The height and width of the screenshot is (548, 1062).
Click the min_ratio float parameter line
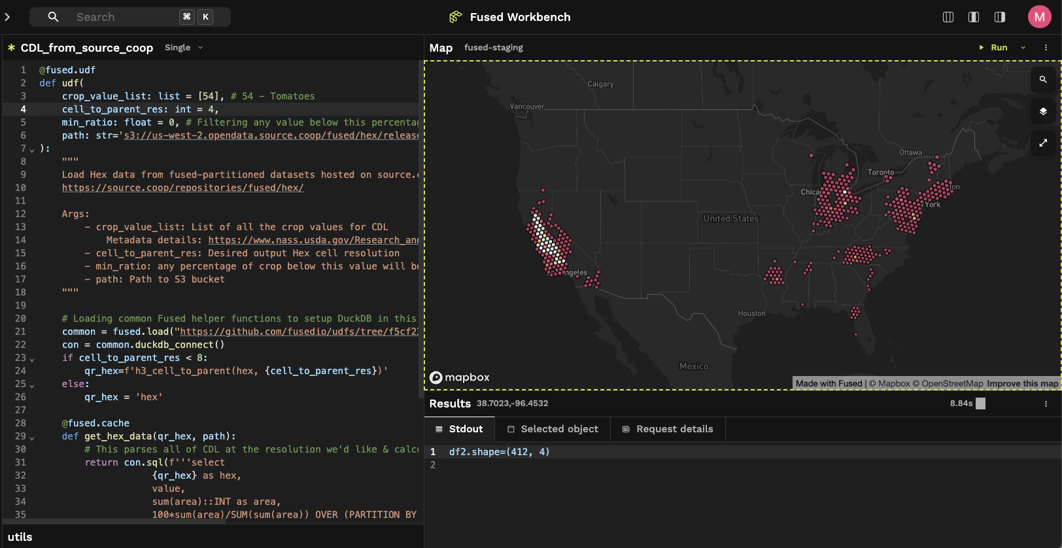coord(240,122)
